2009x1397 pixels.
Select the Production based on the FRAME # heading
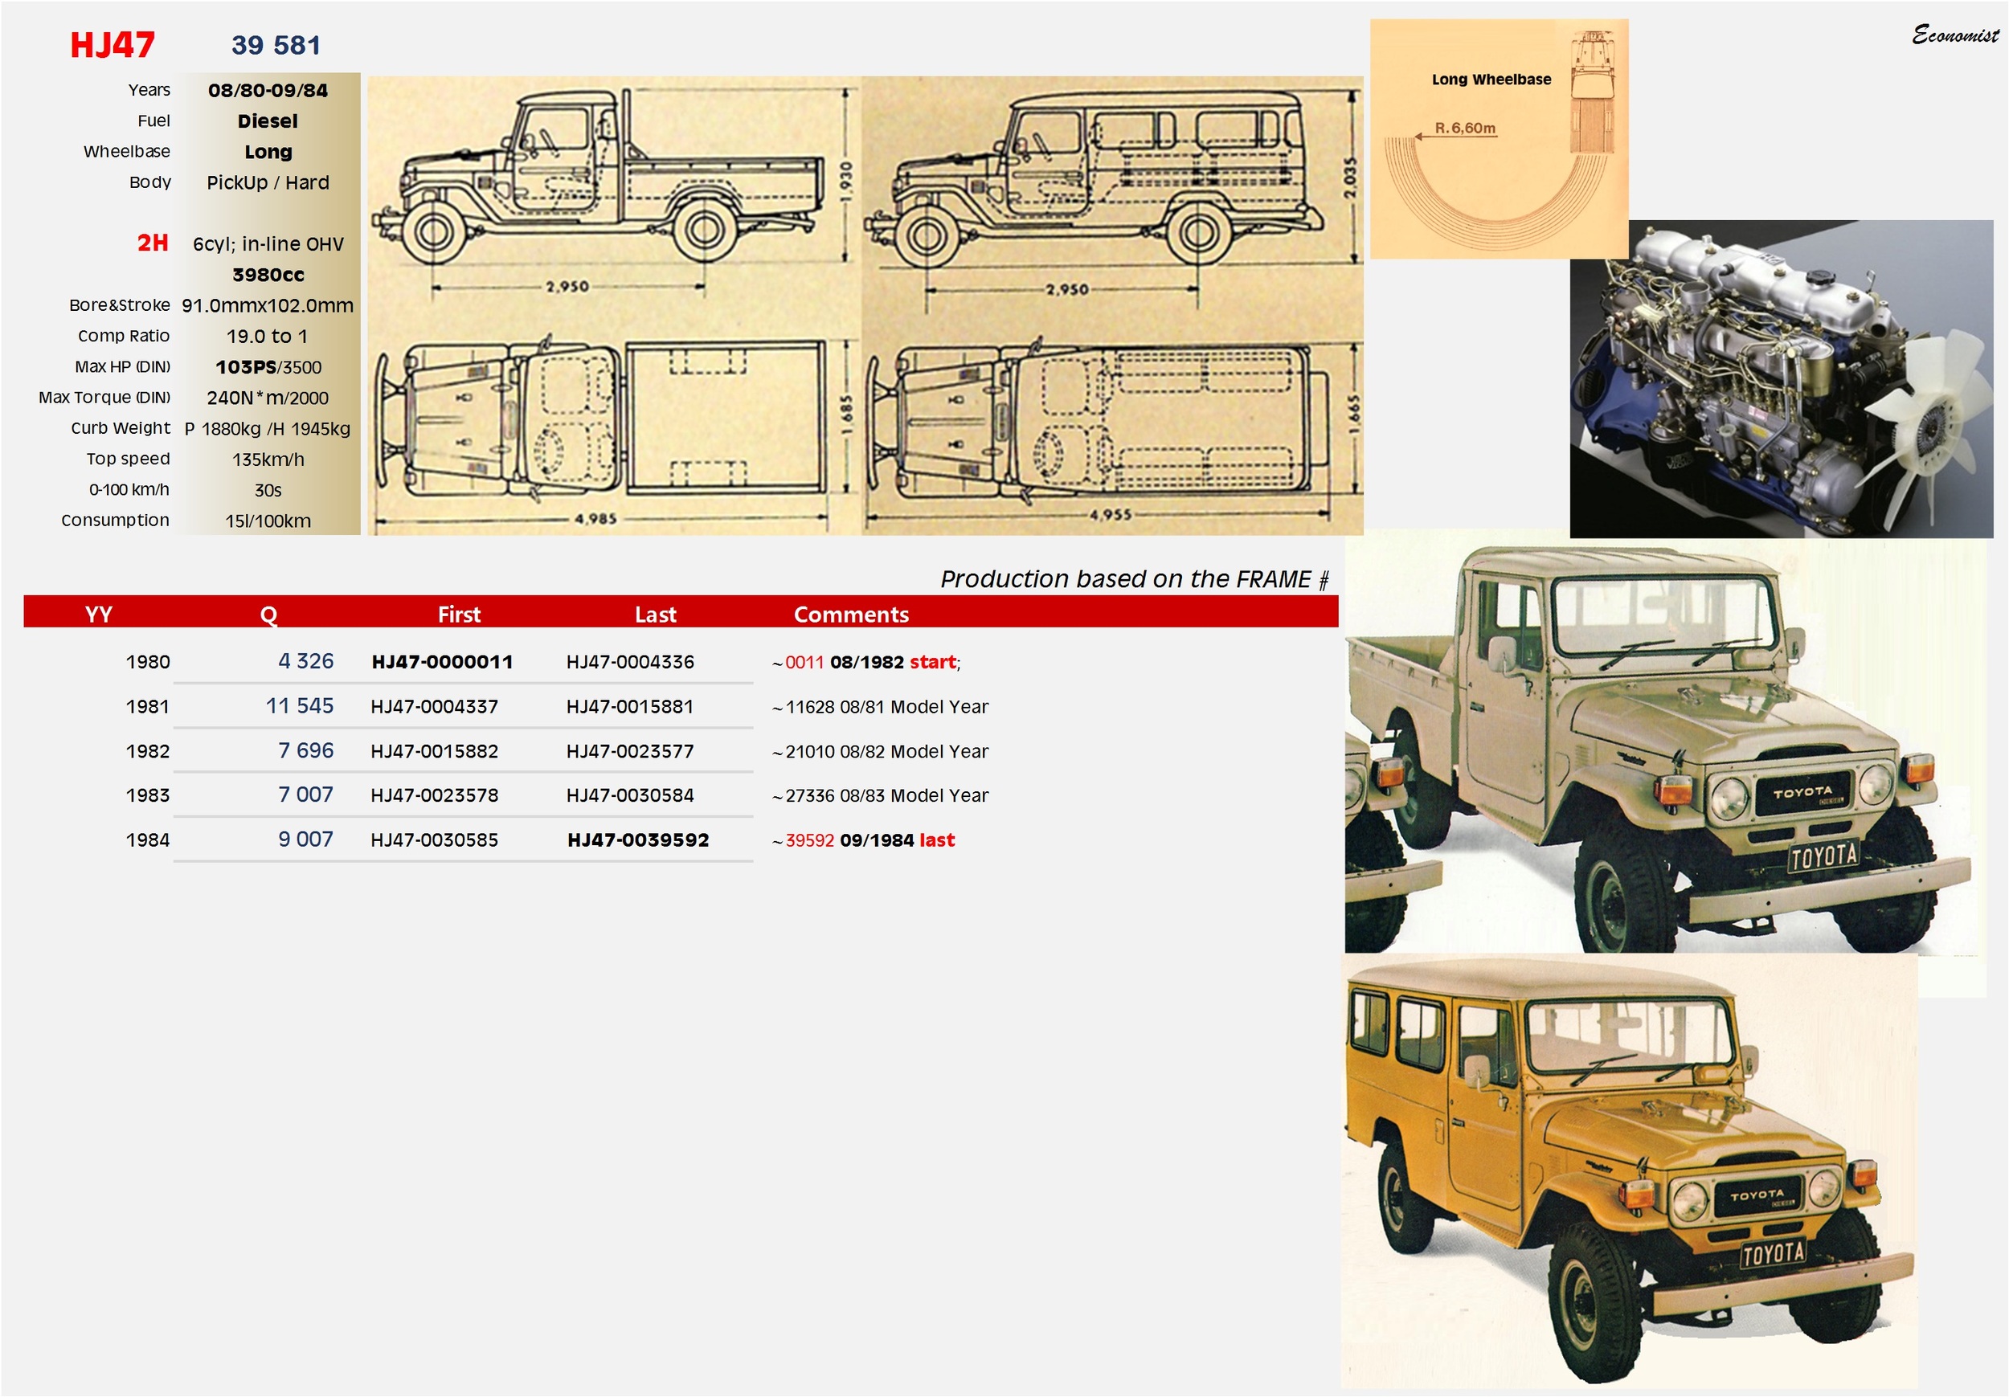[x=1135, y=579]
